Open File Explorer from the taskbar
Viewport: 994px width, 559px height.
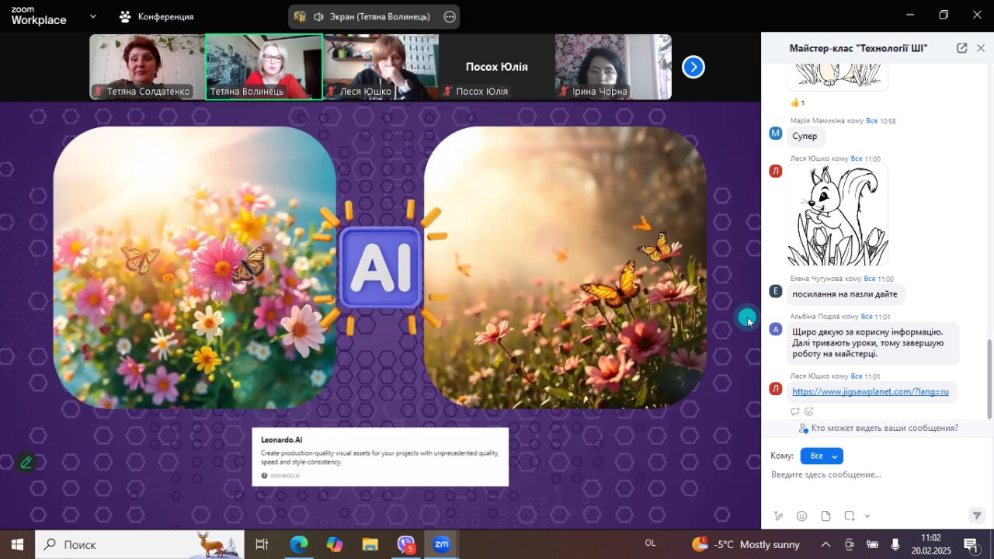tap(370, 544)
